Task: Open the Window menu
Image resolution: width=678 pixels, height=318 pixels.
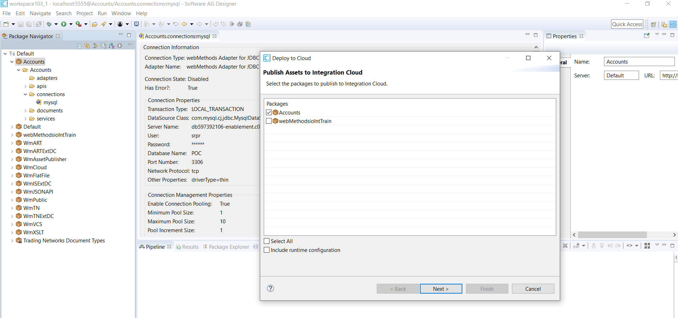Action: tap(121, 13)
